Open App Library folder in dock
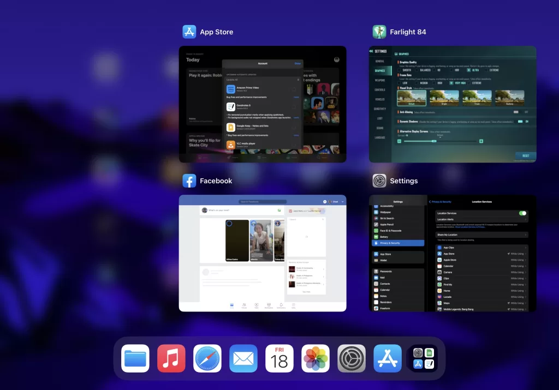The image size is (559, 390). pyautogui.click(x=424, y=358)
